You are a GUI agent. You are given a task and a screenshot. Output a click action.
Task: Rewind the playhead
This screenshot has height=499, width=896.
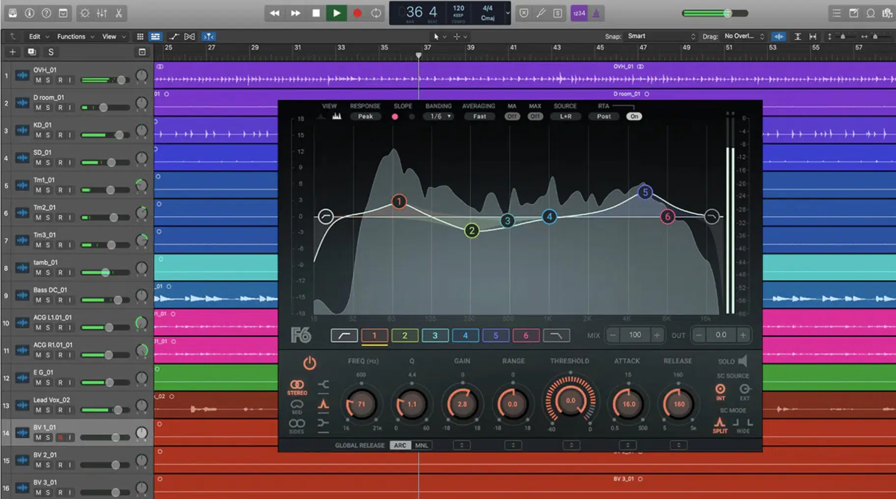[x=275, y=13]
